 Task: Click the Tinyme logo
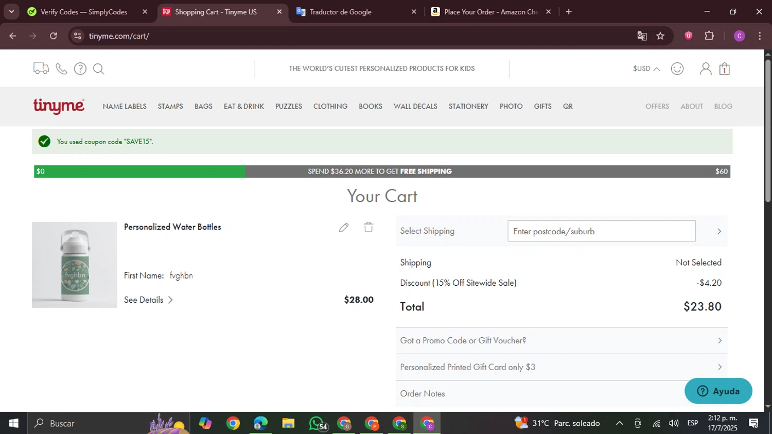59,106
